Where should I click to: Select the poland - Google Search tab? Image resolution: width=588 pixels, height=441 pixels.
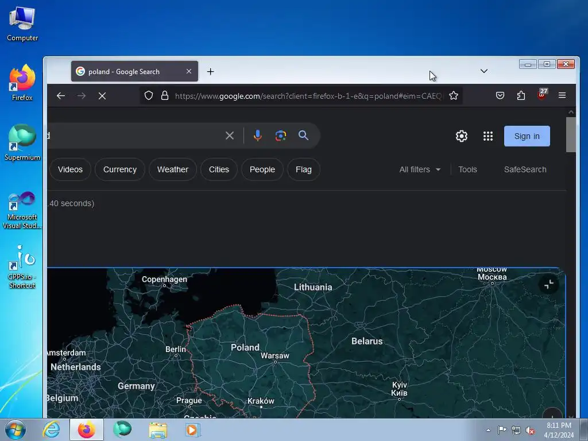click(x=134, y=71)
